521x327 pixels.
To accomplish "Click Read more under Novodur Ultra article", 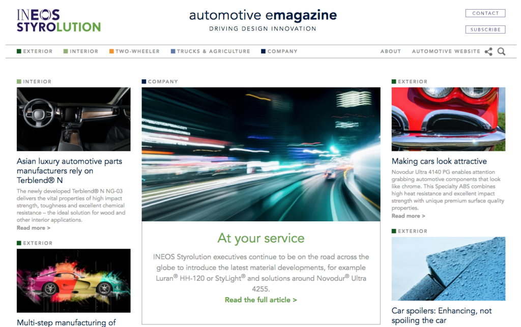I will coord(409,216).
